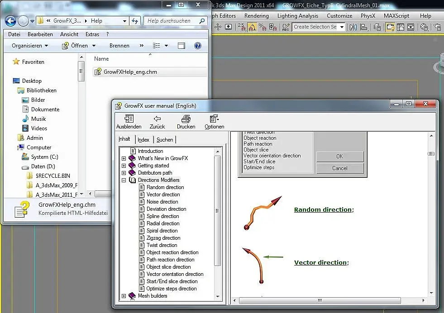
Task: Click the Drucken printer icon
Action: tap(186, 119)
